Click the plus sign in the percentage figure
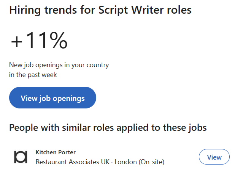 [x=17, y=41]
